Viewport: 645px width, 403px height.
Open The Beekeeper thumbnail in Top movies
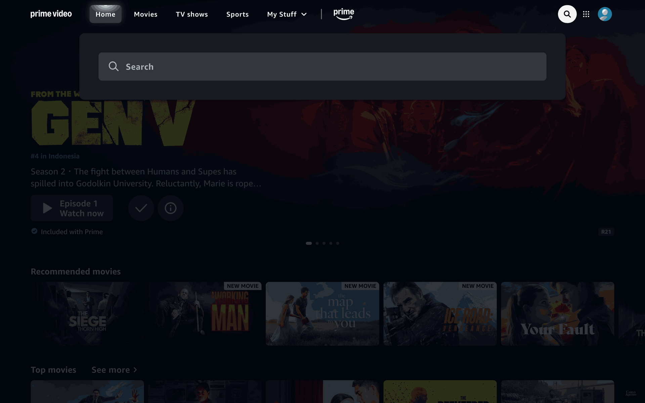(x=440, y=392)
